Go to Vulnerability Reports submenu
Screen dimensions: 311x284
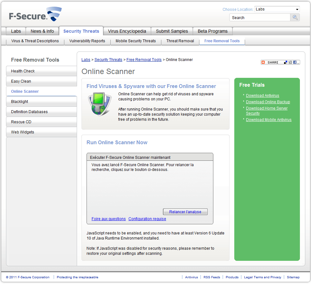87,41
